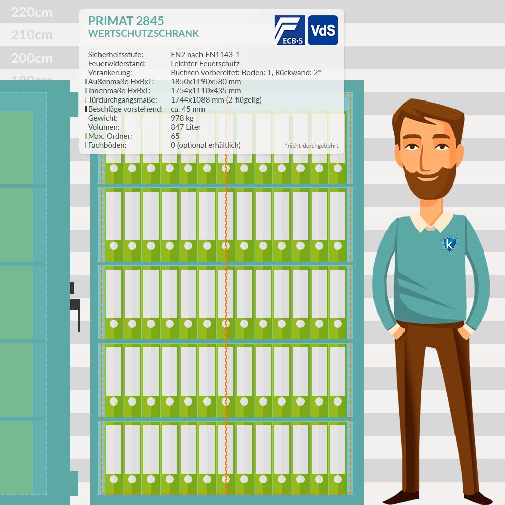The width and height of the screenshot is (505, 505).
Task: Click the 978 kg weight value
Action: 182,118
